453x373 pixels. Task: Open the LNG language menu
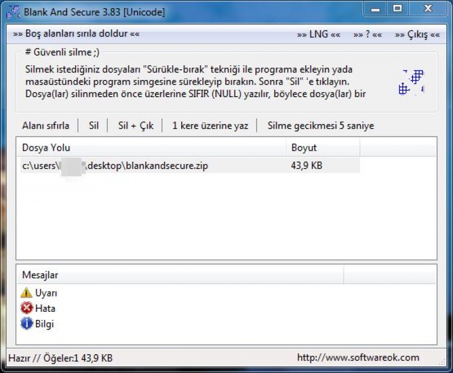(x=319, y=34)
